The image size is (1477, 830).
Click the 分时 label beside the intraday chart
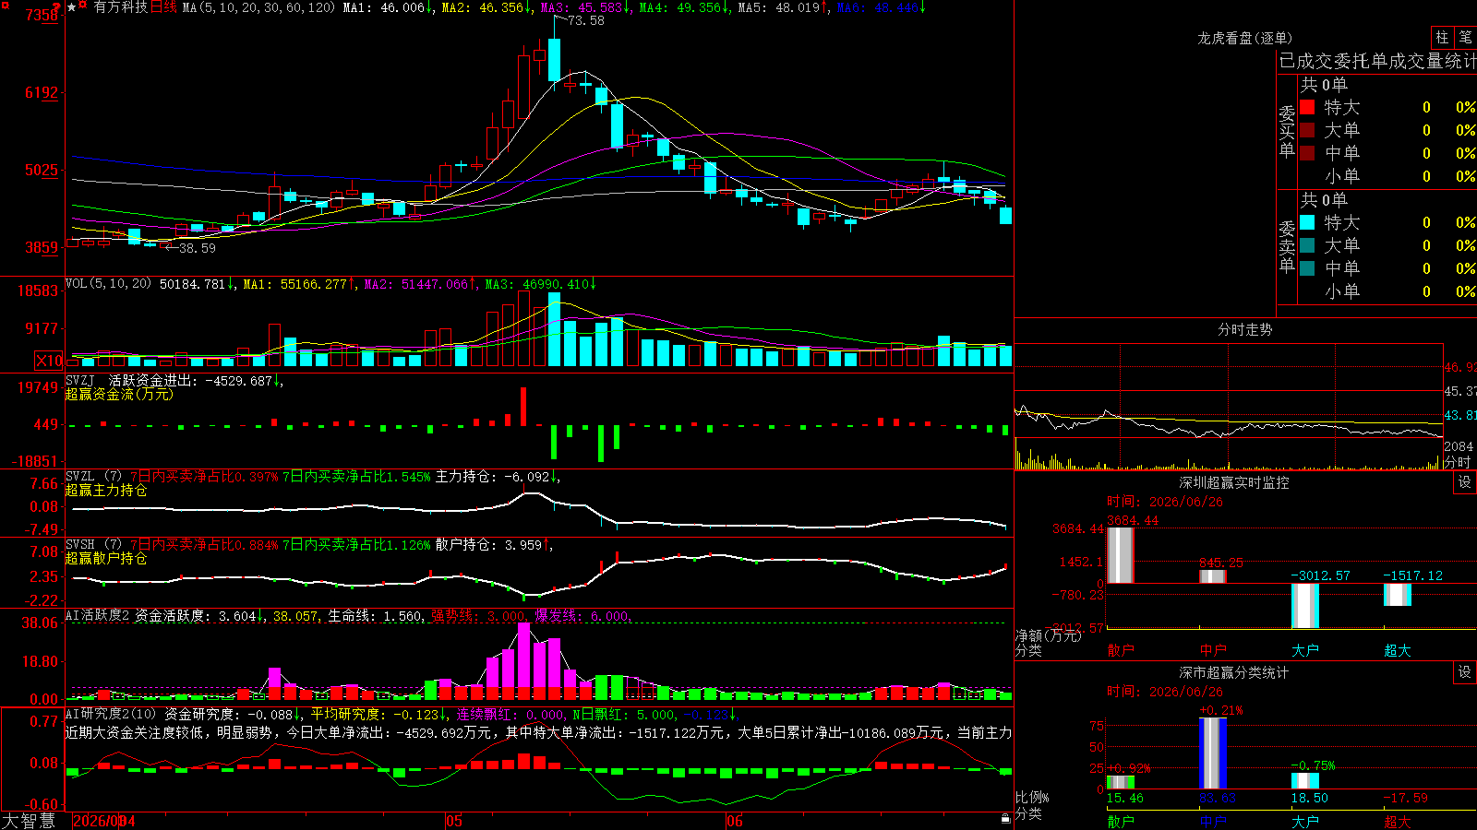pos(1458,462)
